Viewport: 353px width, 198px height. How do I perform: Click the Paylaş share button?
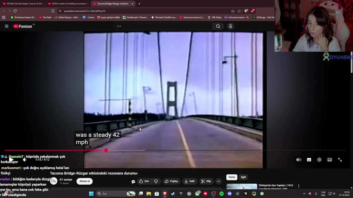point(171,181)
